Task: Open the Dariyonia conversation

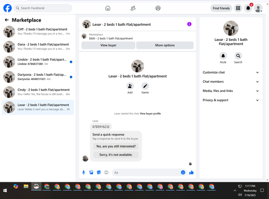Action: tap(38, 77)
